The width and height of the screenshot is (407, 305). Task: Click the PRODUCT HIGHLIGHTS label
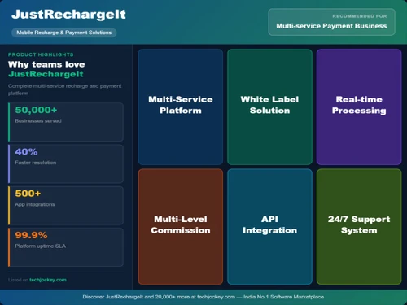tap(41, 54)
